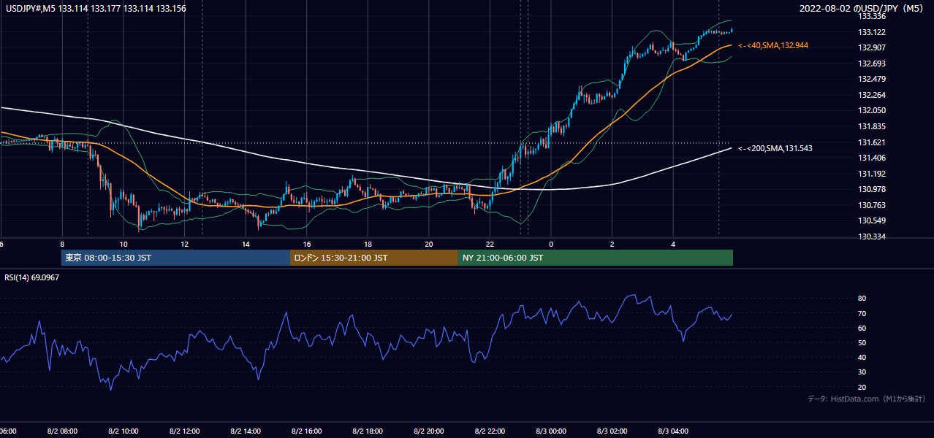Click the 8/3 00:00 time axis label
934x438 pixels.
pos(551,431)
